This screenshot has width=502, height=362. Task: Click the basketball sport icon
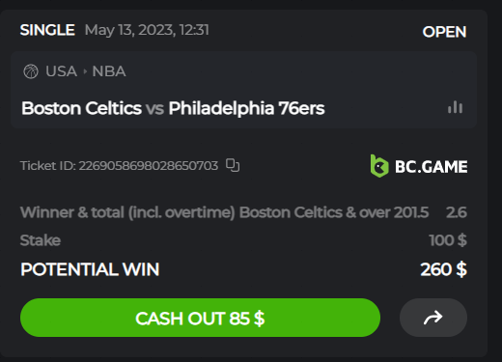(31, 71)
